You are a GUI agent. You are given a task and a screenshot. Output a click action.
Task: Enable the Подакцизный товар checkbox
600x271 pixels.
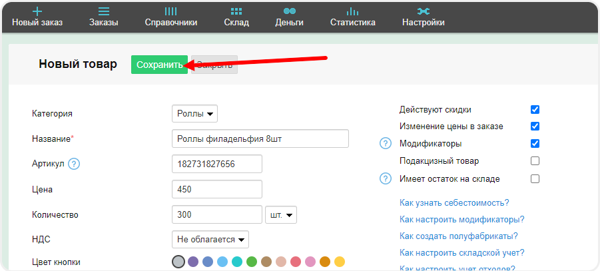[x=535, y=161]
